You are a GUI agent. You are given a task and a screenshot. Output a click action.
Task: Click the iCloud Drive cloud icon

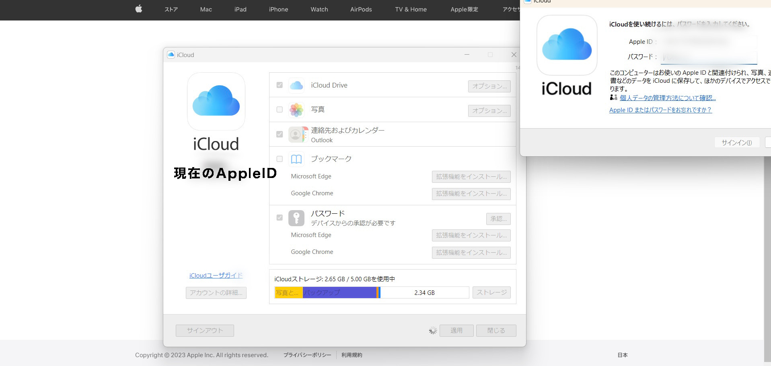coord(296,85)
